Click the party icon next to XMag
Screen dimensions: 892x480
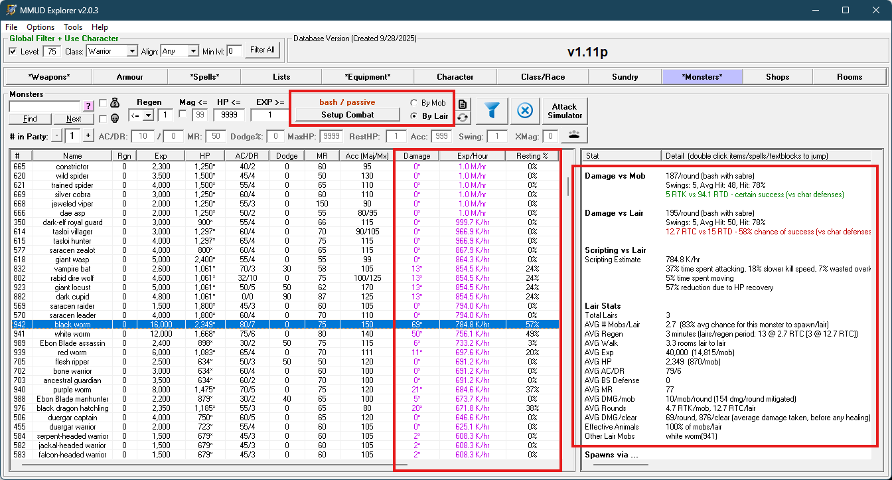click(575, 135)
